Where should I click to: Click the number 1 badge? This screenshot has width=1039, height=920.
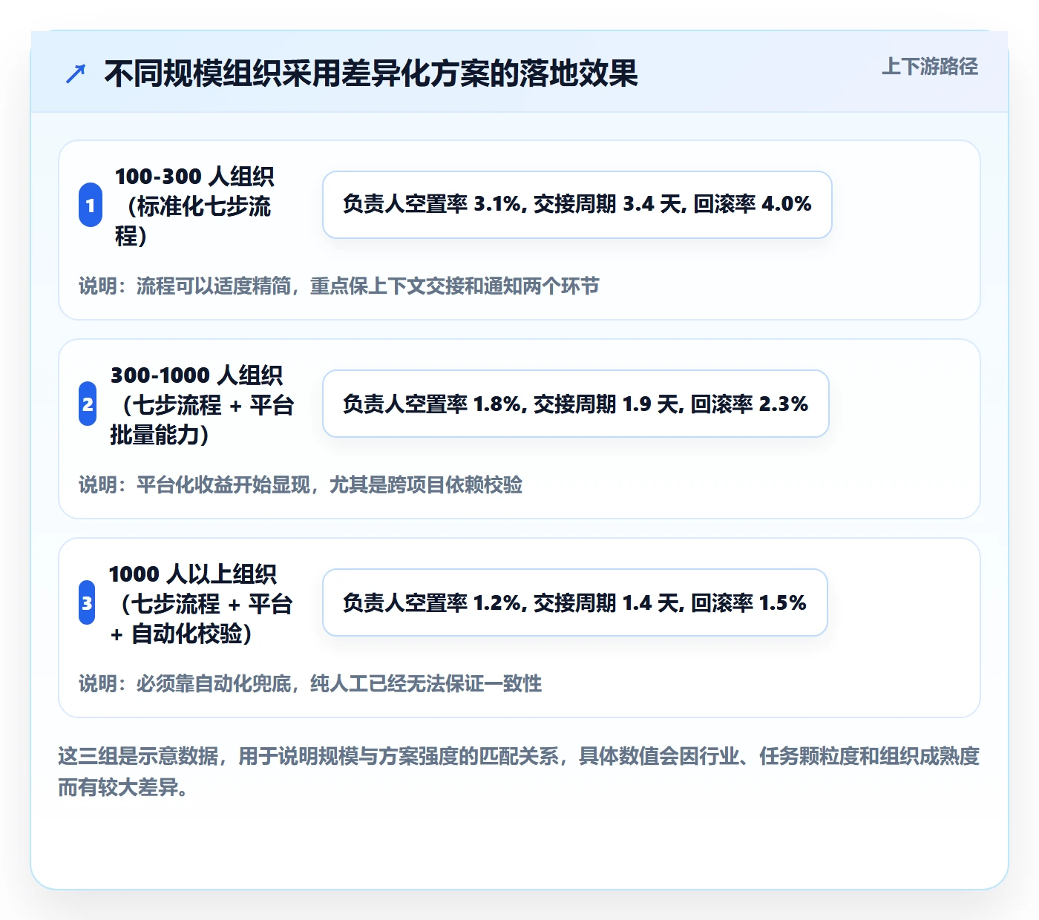91,205
